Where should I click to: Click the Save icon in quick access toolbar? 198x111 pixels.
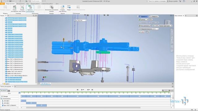11,1
